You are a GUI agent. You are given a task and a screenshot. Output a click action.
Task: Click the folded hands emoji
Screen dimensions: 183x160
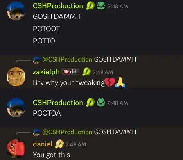(x=120, y=82)
